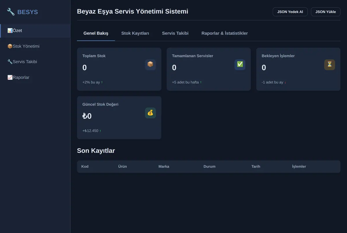347x233 pixels.
Task: Click the İşlemler column header
Action: coord(299,167)
